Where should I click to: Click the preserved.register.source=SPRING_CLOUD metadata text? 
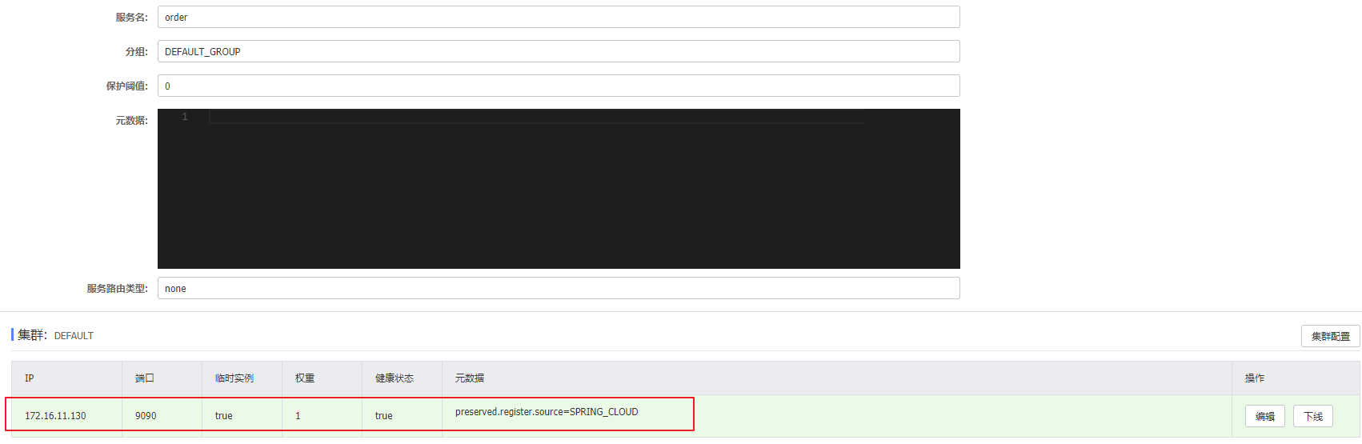click(547, 412)
